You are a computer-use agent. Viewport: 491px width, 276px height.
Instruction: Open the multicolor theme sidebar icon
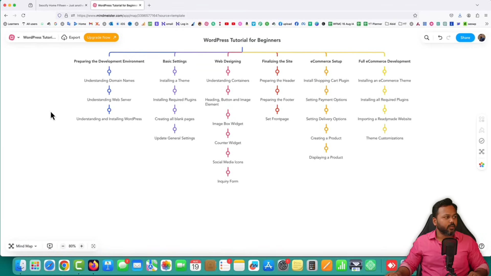pyautogui.click(x=482, y=165)
